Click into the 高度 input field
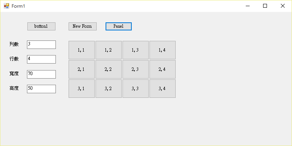This screenshot has width=292, height=146. [41, 89]
